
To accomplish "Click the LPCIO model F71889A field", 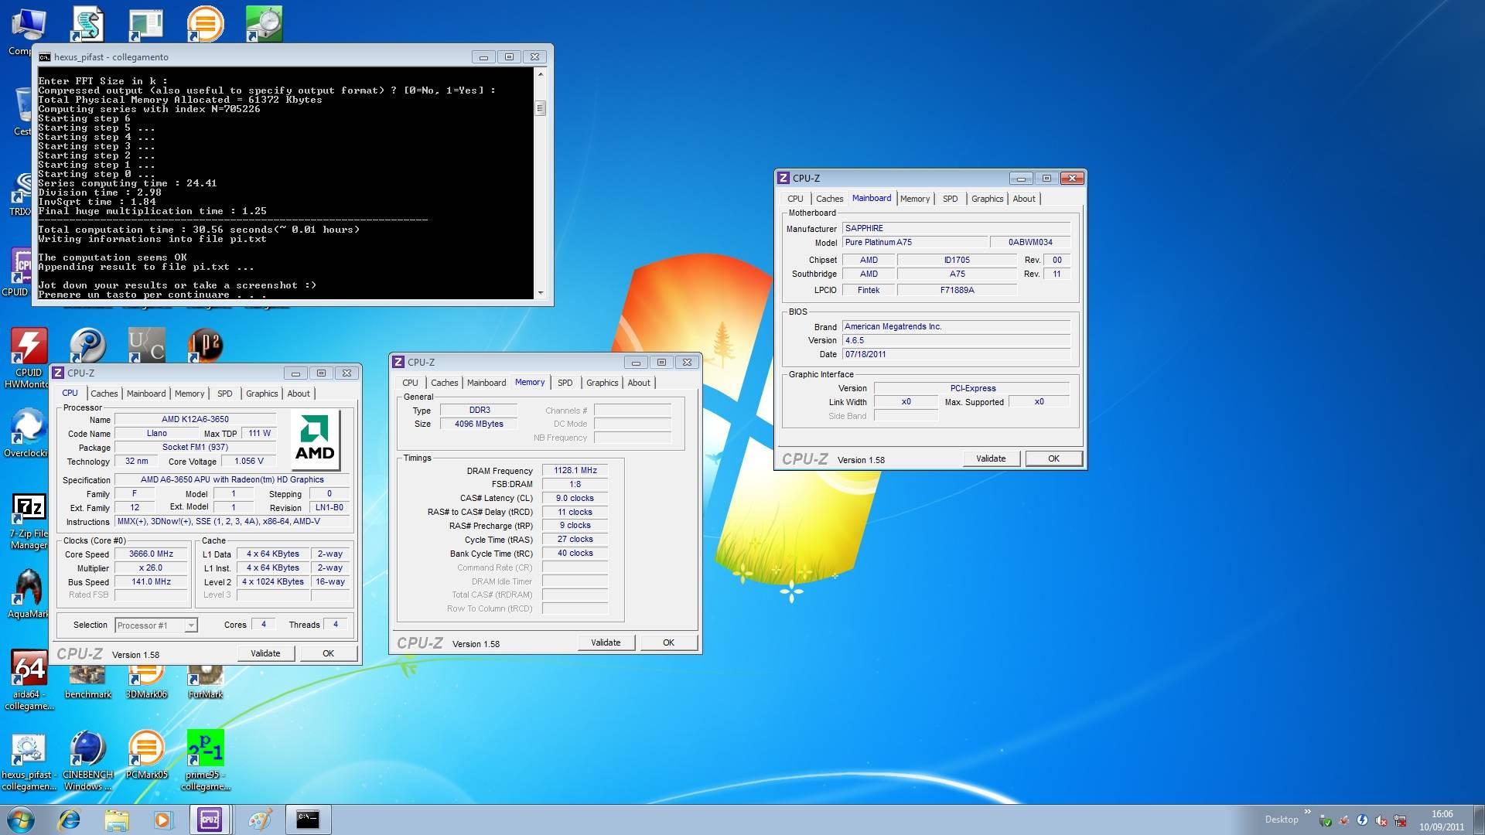I will pyautogui.click(x=958, y=290).
